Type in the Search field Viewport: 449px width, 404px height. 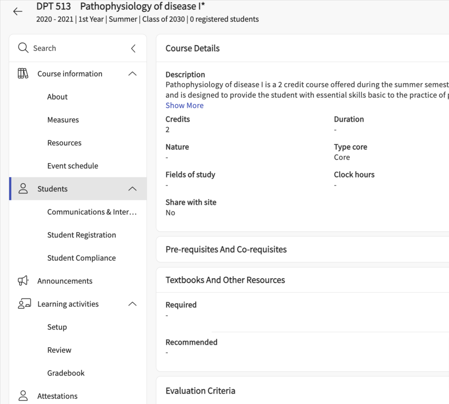coord(79,48)
